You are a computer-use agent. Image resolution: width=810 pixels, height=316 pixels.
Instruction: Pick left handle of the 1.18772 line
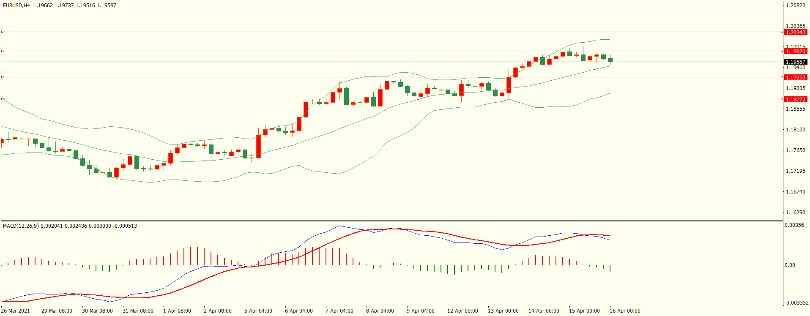coord(2,99)
